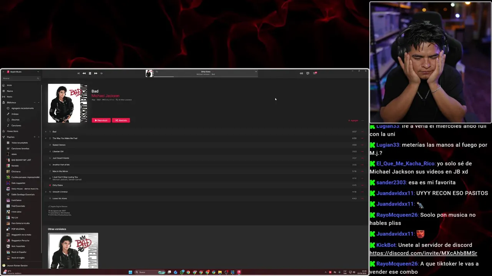Open more options for Speed Demon row

pos(362,145)
